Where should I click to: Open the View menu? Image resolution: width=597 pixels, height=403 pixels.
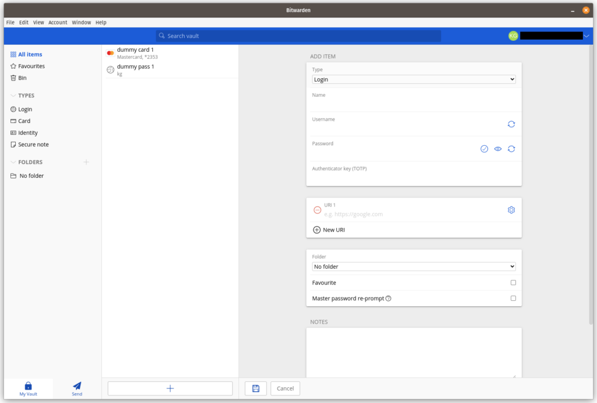[38, 23]
